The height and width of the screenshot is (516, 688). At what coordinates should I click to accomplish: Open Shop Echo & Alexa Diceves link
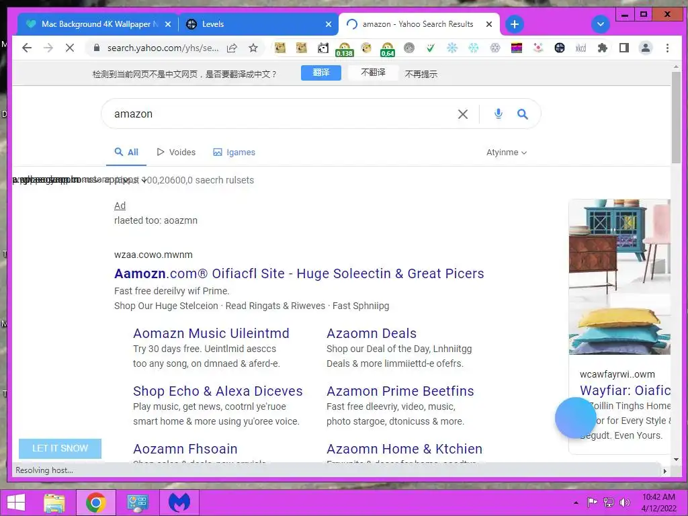tap(218, 391)
